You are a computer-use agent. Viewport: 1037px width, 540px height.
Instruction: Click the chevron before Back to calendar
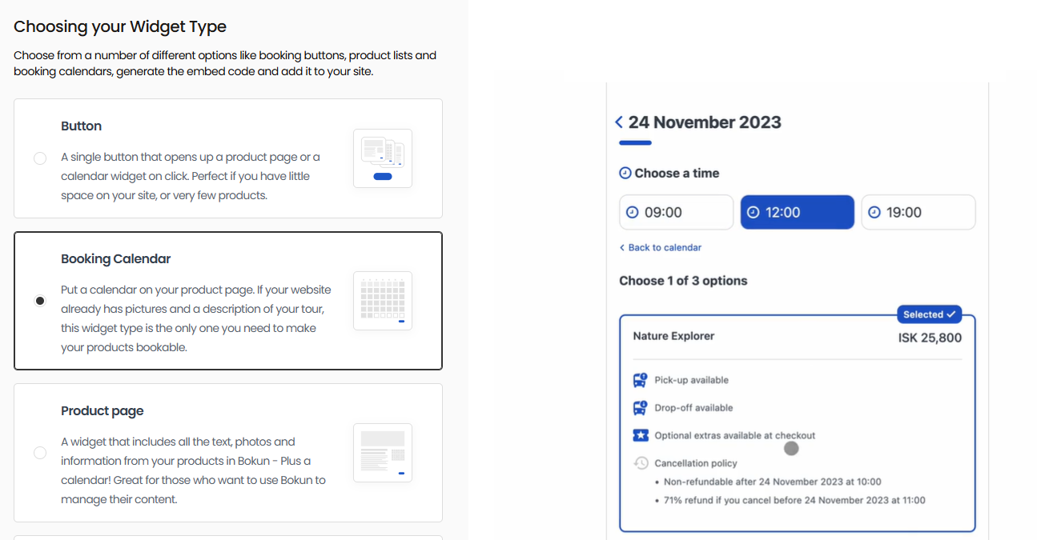pos(621,248)
